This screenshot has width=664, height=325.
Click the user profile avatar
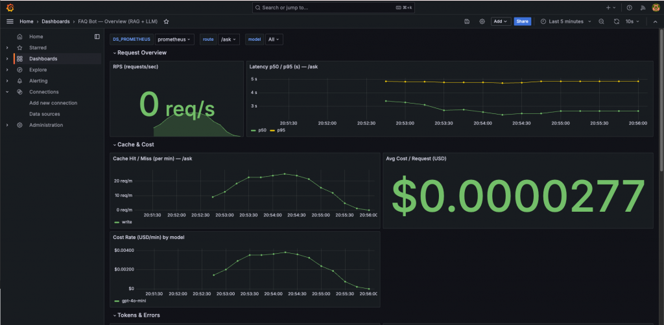point(655,8)
